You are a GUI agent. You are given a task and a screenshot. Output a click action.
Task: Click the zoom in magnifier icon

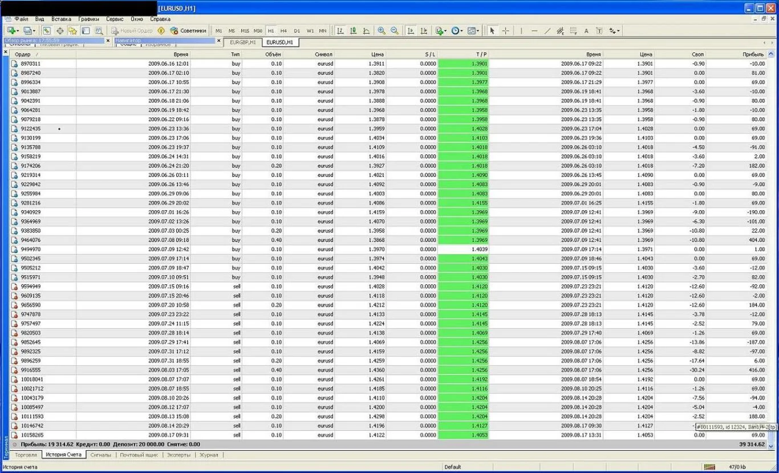click(381, 31)
